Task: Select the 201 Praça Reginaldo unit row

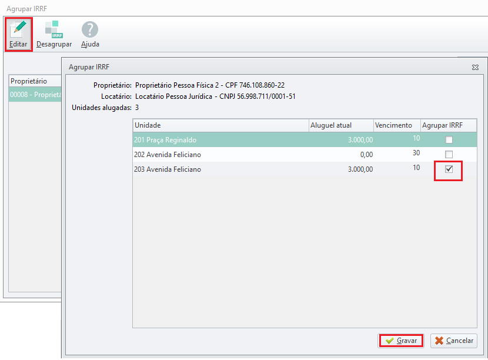Action: click(x=305, y=140)
